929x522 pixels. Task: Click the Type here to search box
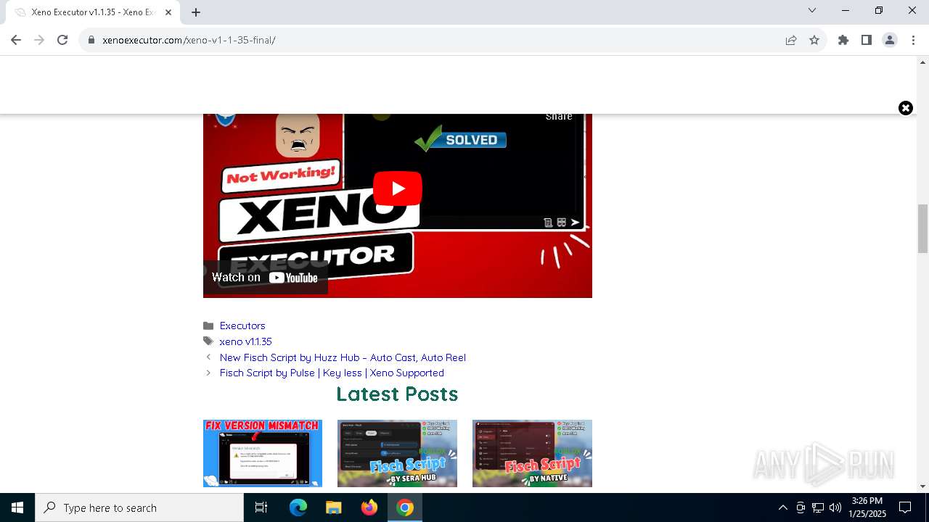139,507
